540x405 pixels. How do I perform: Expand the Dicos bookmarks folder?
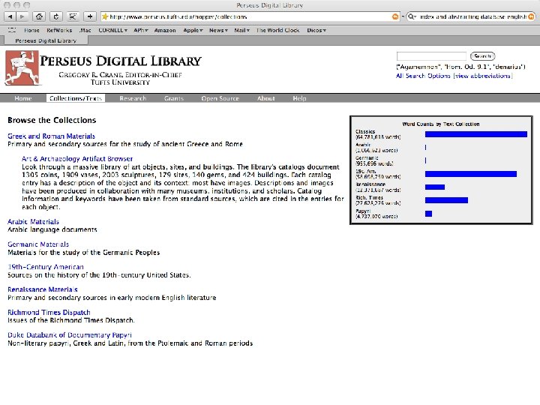coord(316,30)
